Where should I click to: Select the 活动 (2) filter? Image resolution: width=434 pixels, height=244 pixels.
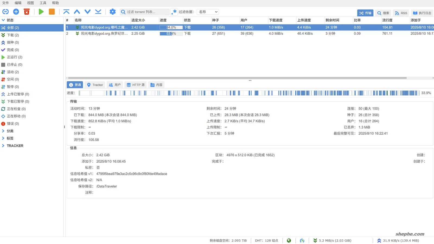pos(32,72)
